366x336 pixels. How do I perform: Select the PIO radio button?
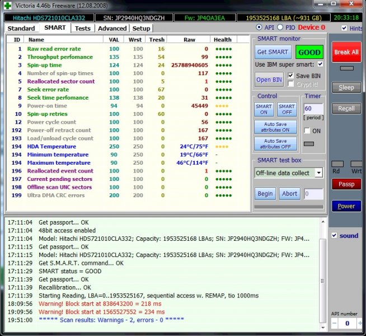pyautogui.click(x=281, y=27)
